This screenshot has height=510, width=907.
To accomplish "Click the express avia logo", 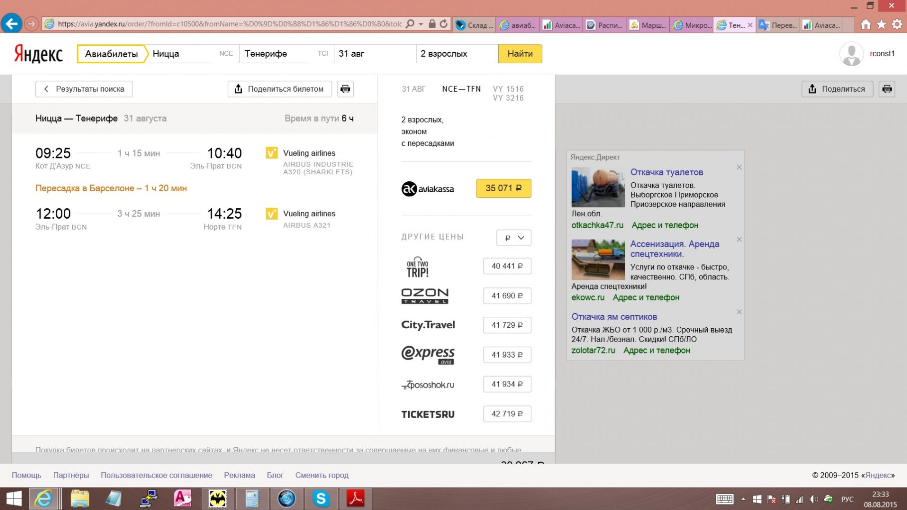I will tap(428, 355).
